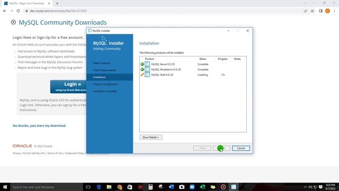Click the 1% progress of MySQL Shell
This screenshot has width=339, height=191.
tap(223, 75)
